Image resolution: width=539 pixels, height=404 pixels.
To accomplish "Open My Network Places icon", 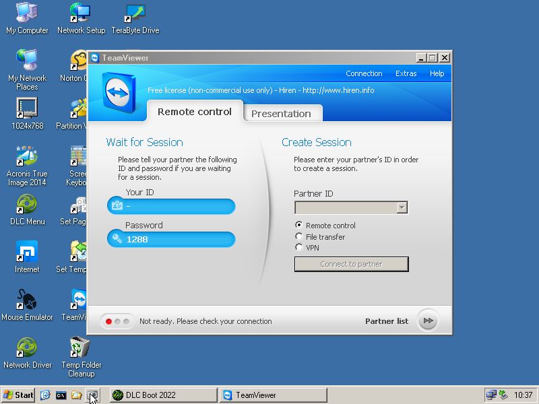I will tap(27, 70).
